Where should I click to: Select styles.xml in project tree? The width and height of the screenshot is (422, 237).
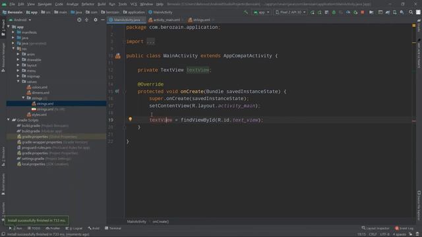(x=40, y=115)
